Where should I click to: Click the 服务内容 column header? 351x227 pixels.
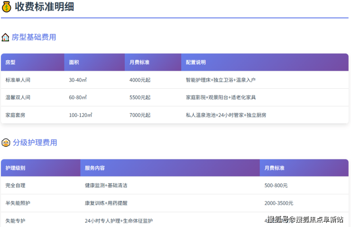(95, 168)
